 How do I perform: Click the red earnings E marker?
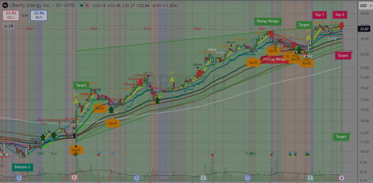[74, 178]
